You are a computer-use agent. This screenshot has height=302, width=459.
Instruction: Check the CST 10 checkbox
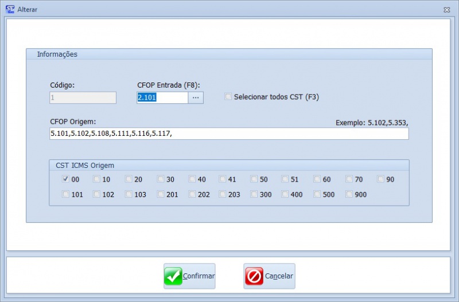click(97, 179)
